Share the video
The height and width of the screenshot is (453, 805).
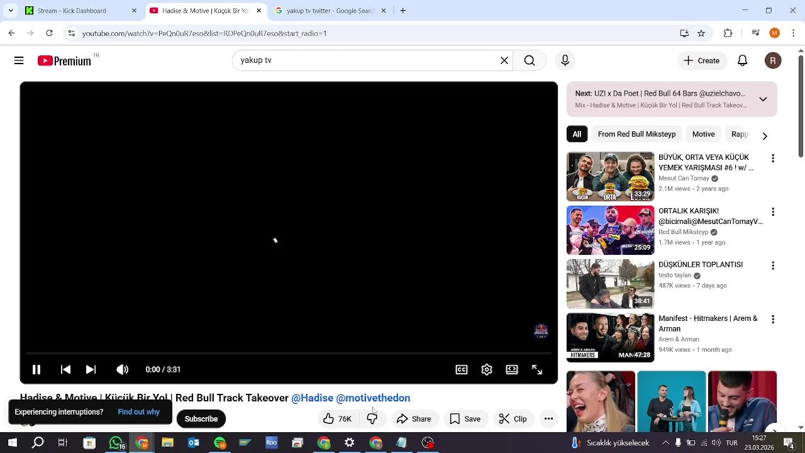(414, 419)
